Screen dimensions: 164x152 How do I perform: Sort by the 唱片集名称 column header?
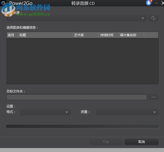[131, 35]
